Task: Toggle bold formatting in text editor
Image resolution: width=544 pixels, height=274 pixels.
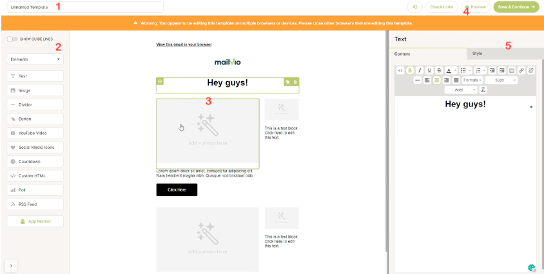Action: click(x=409, y=70)
